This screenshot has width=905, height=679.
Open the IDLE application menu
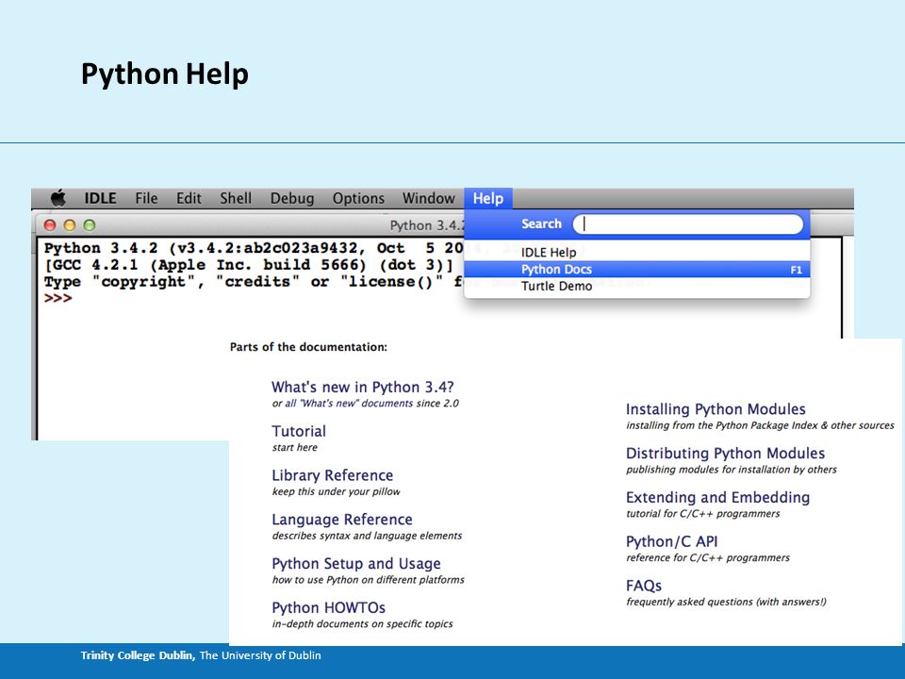101,198
